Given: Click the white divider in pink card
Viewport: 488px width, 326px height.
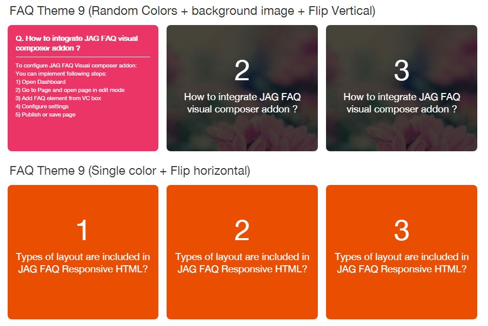Looking at the screenshot, I should pyautogui.click(x=83, y=57).
